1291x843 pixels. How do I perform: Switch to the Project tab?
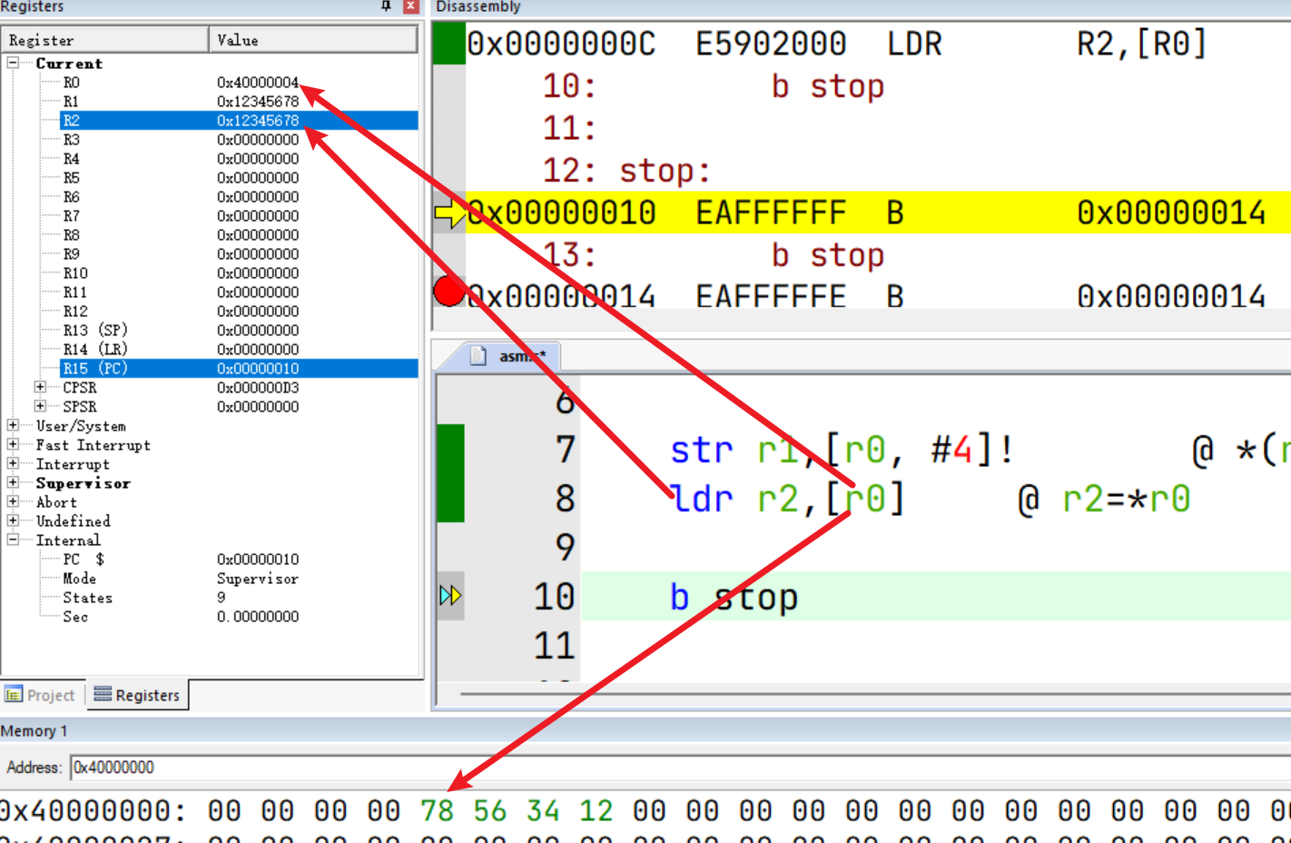[41, 695]
